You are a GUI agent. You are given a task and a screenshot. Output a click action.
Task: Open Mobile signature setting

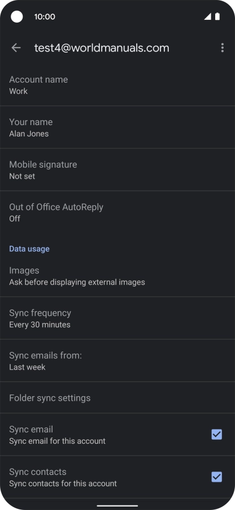coord(117,170)
